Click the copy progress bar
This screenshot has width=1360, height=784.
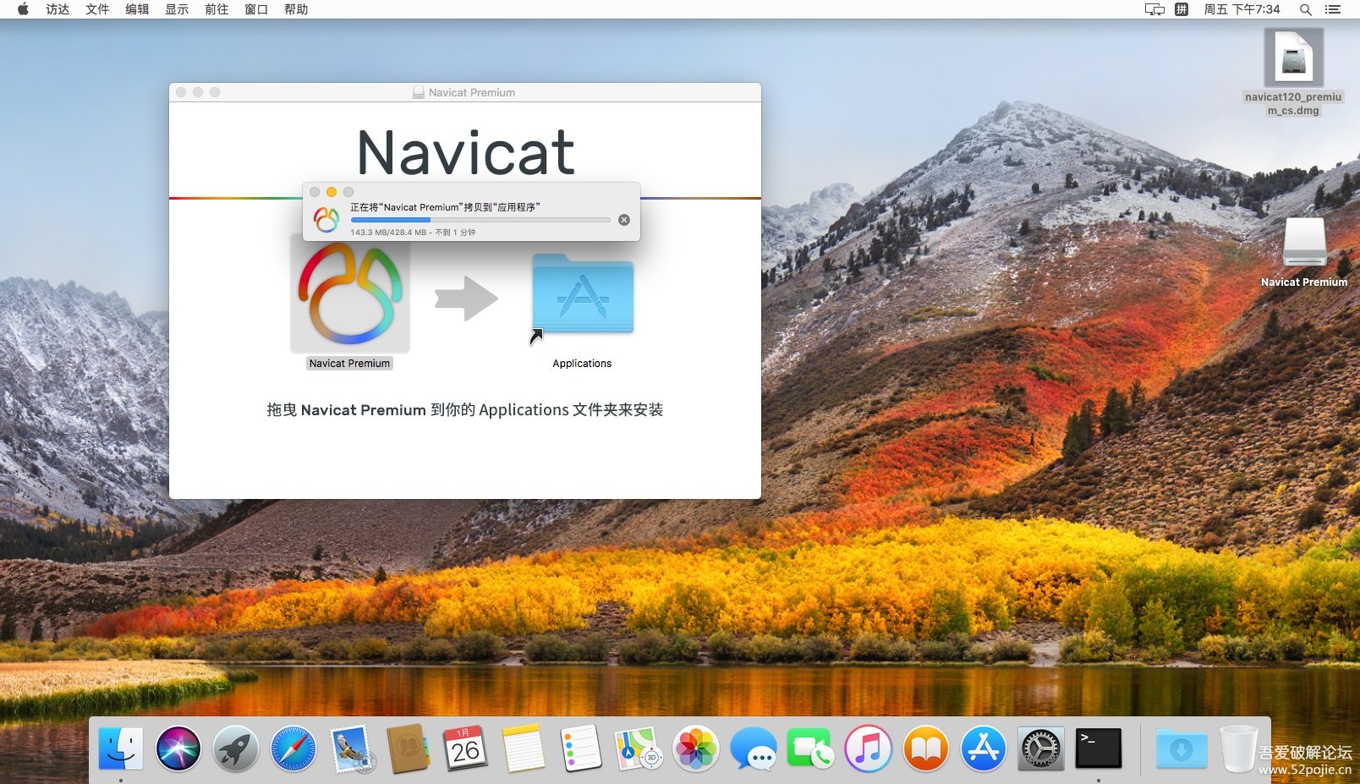click(480, 220)
